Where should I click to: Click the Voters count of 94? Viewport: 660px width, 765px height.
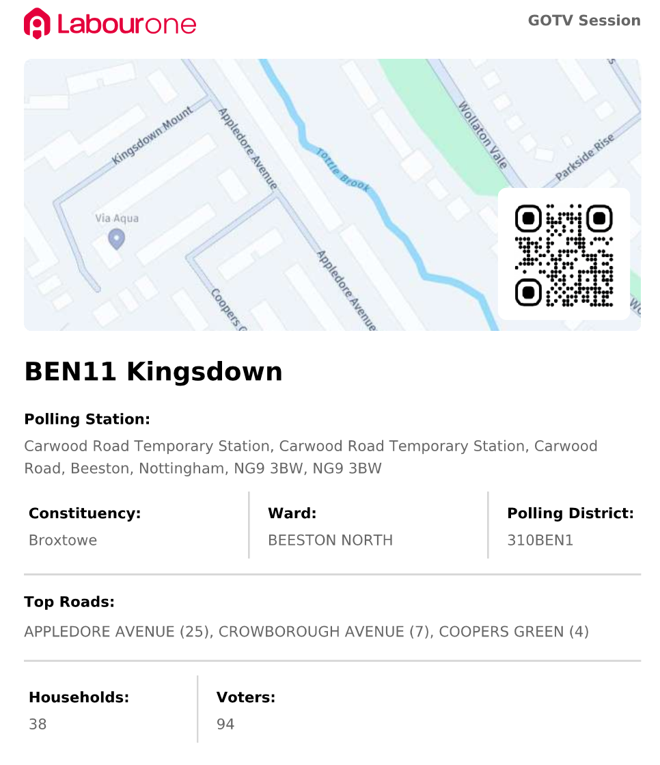(225, 724)
